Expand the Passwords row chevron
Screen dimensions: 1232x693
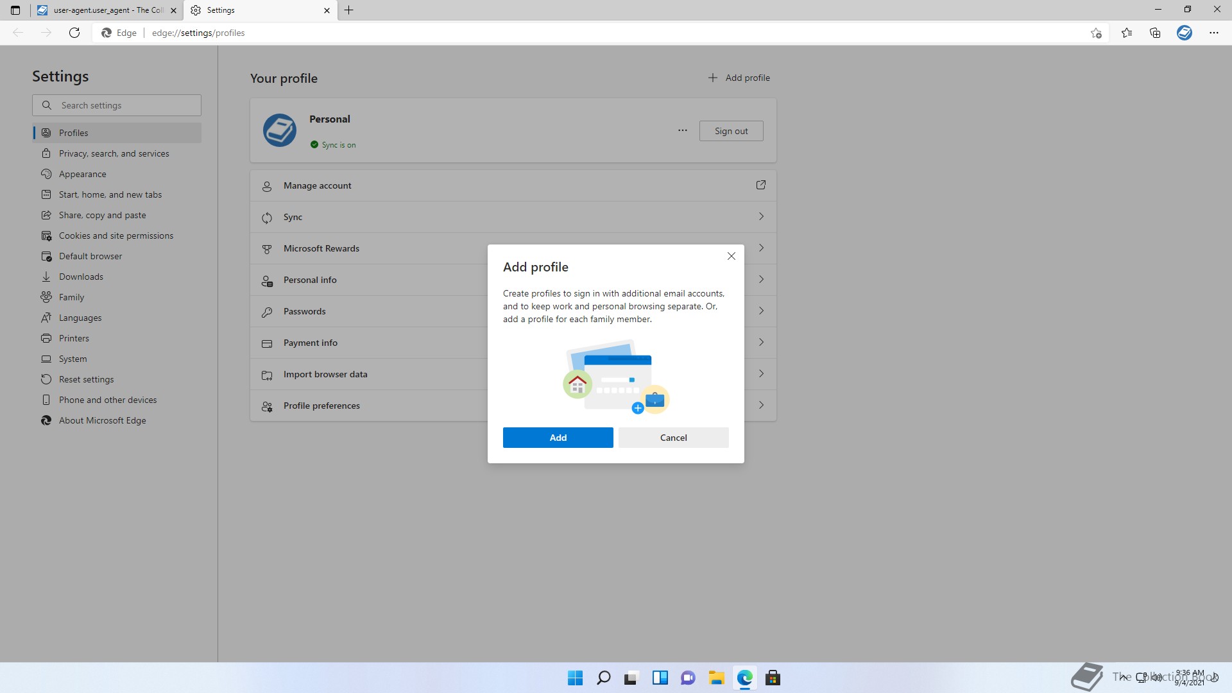[x=761, y=311]
